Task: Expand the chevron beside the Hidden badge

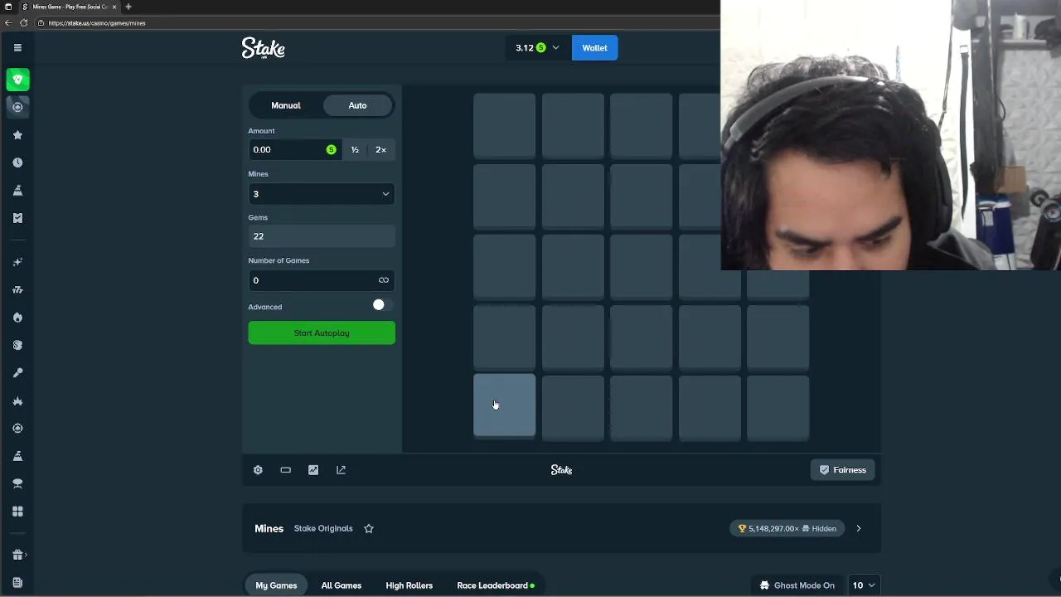Action: point(859,528)
